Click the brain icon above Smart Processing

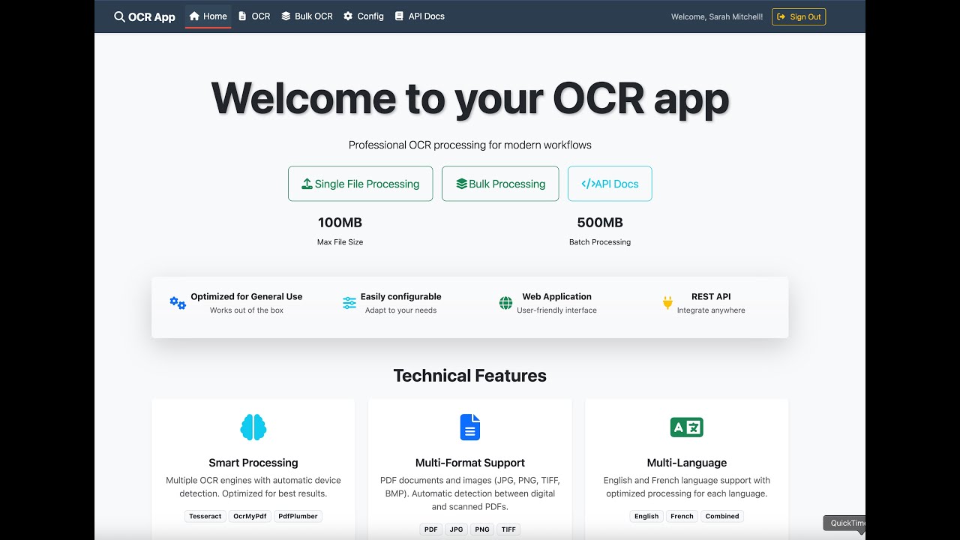[x=253, y=427]
